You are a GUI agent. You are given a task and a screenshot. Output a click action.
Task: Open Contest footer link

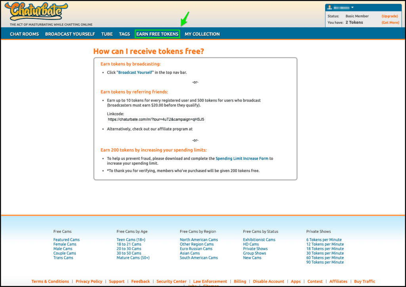(x=315, y=281)
